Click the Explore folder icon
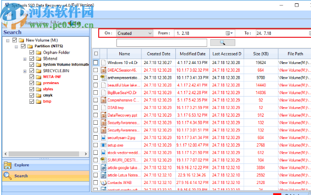Screen dimensions: 311x195 click(8, 165)
